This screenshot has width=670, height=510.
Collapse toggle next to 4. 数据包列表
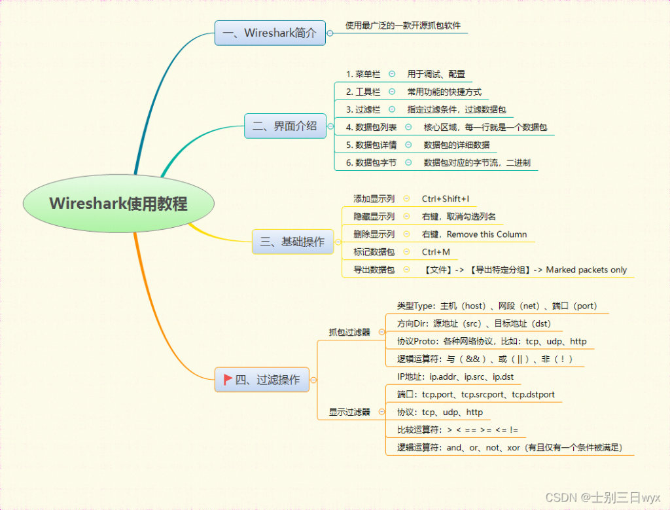pyautogui.click(x=408, y=127)
